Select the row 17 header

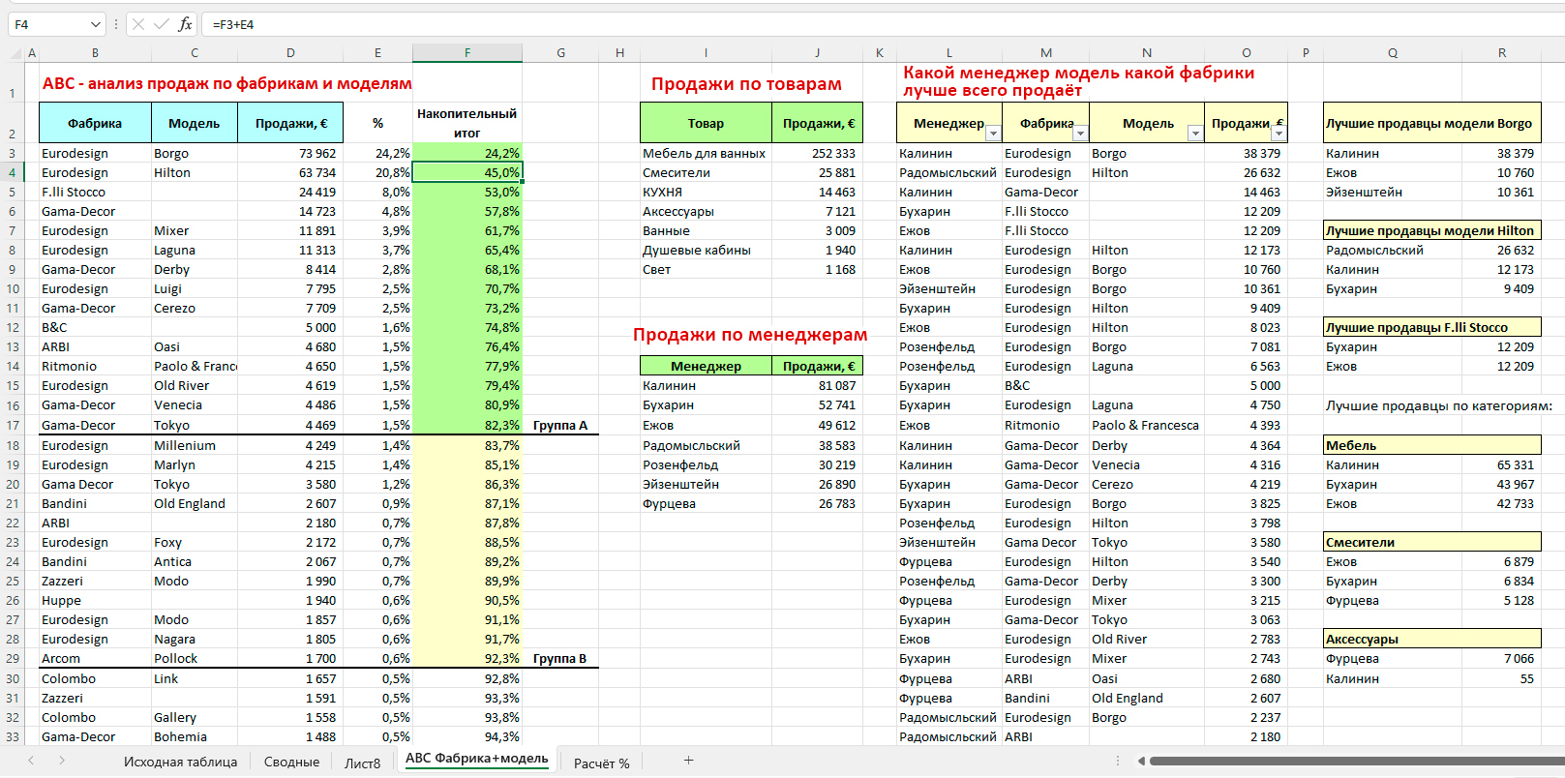pyautogui.click(x=13, y=425)
